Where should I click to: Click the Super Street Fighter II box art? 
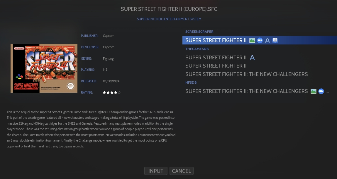(44, 68)
